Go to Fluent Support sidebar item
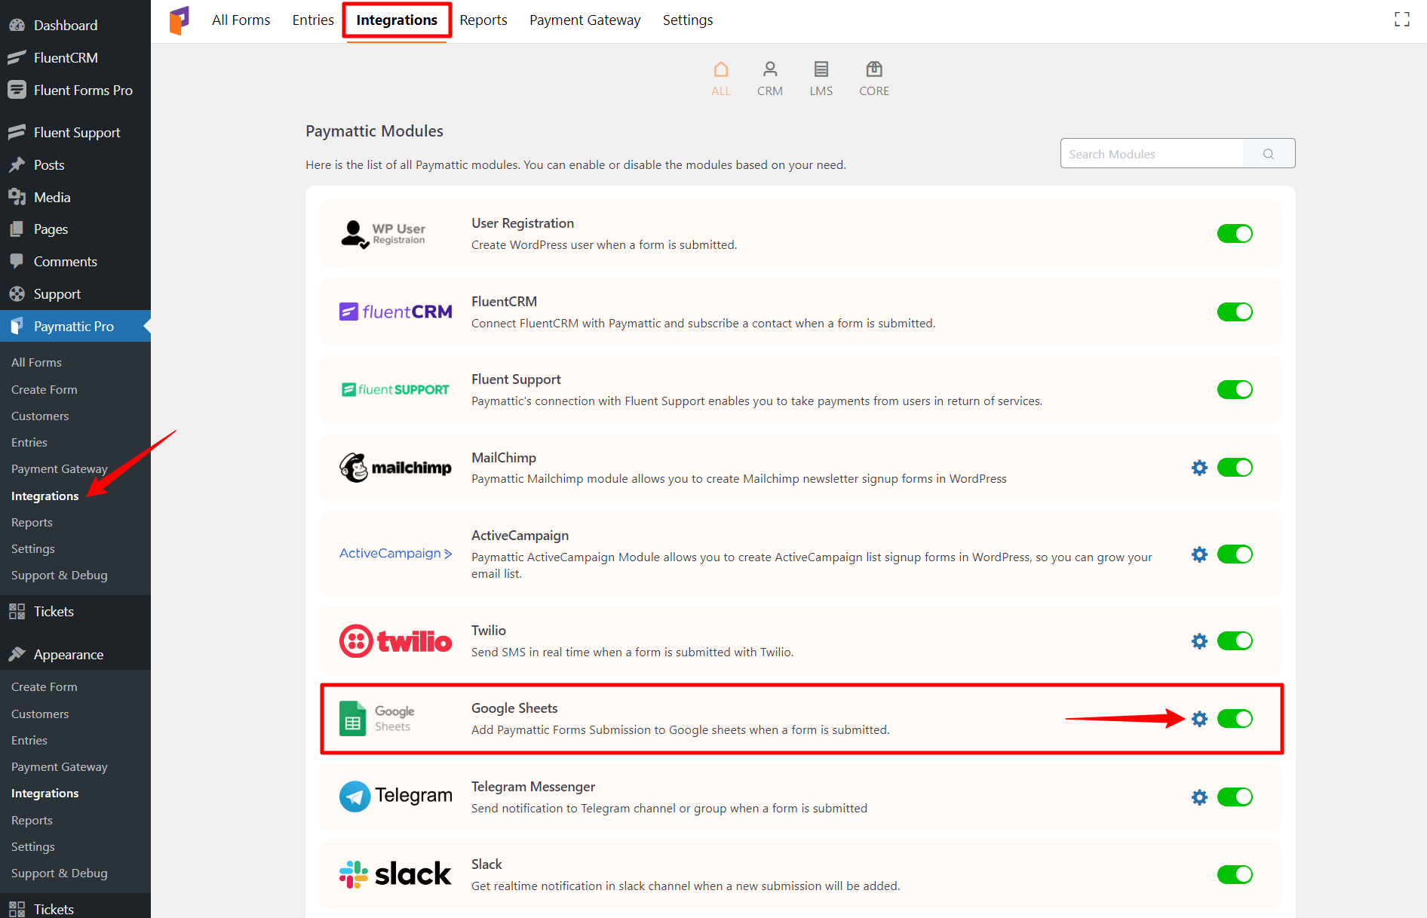The width and height of the screenshot is (1427, 918). pos(75,132)
